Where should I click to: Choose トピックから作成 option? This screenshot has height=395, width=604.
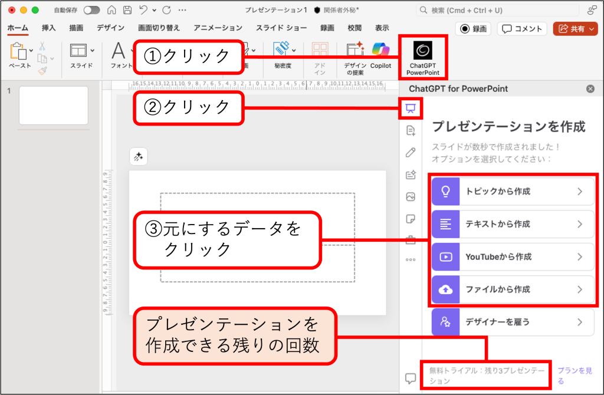coord(512,191)
